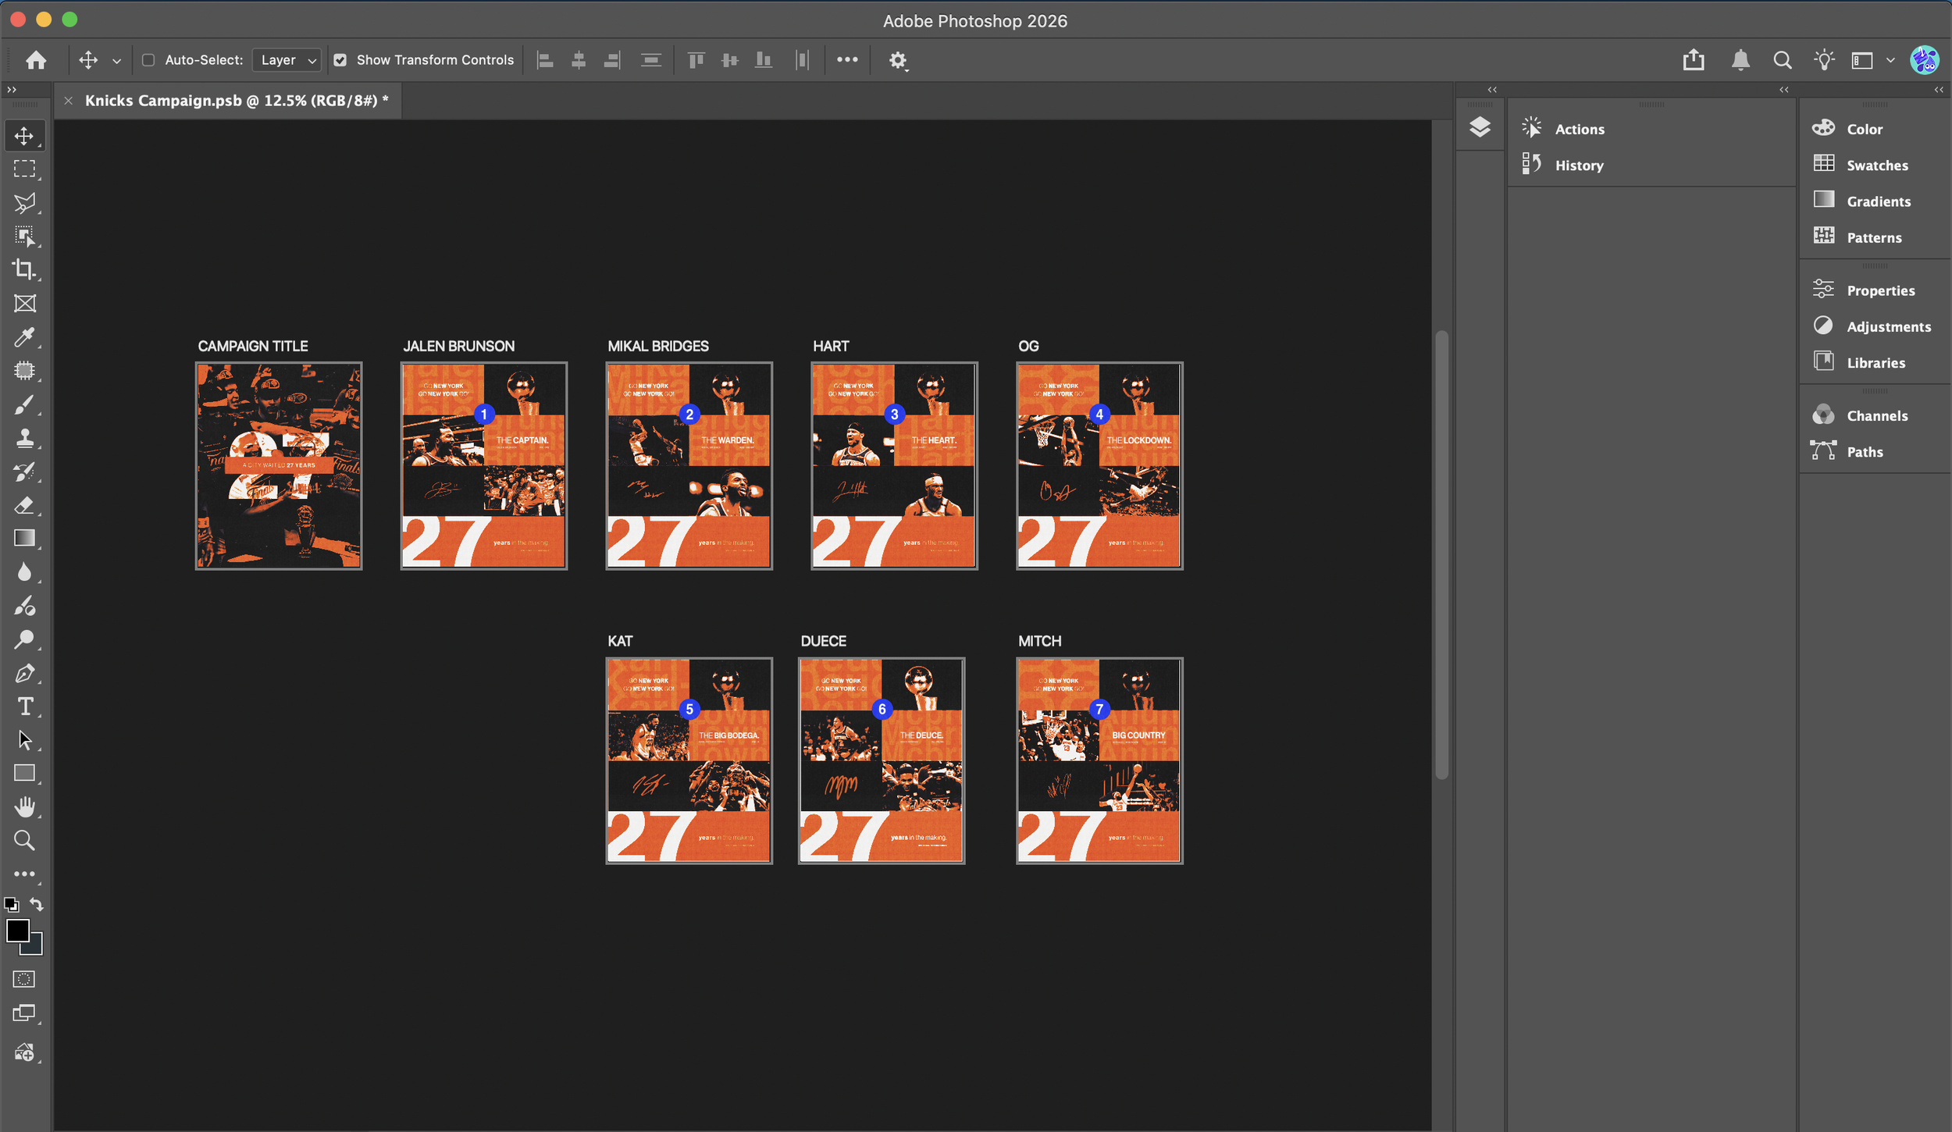Select the Pen tool
Screen dimensions: 1952x1132
24,673
